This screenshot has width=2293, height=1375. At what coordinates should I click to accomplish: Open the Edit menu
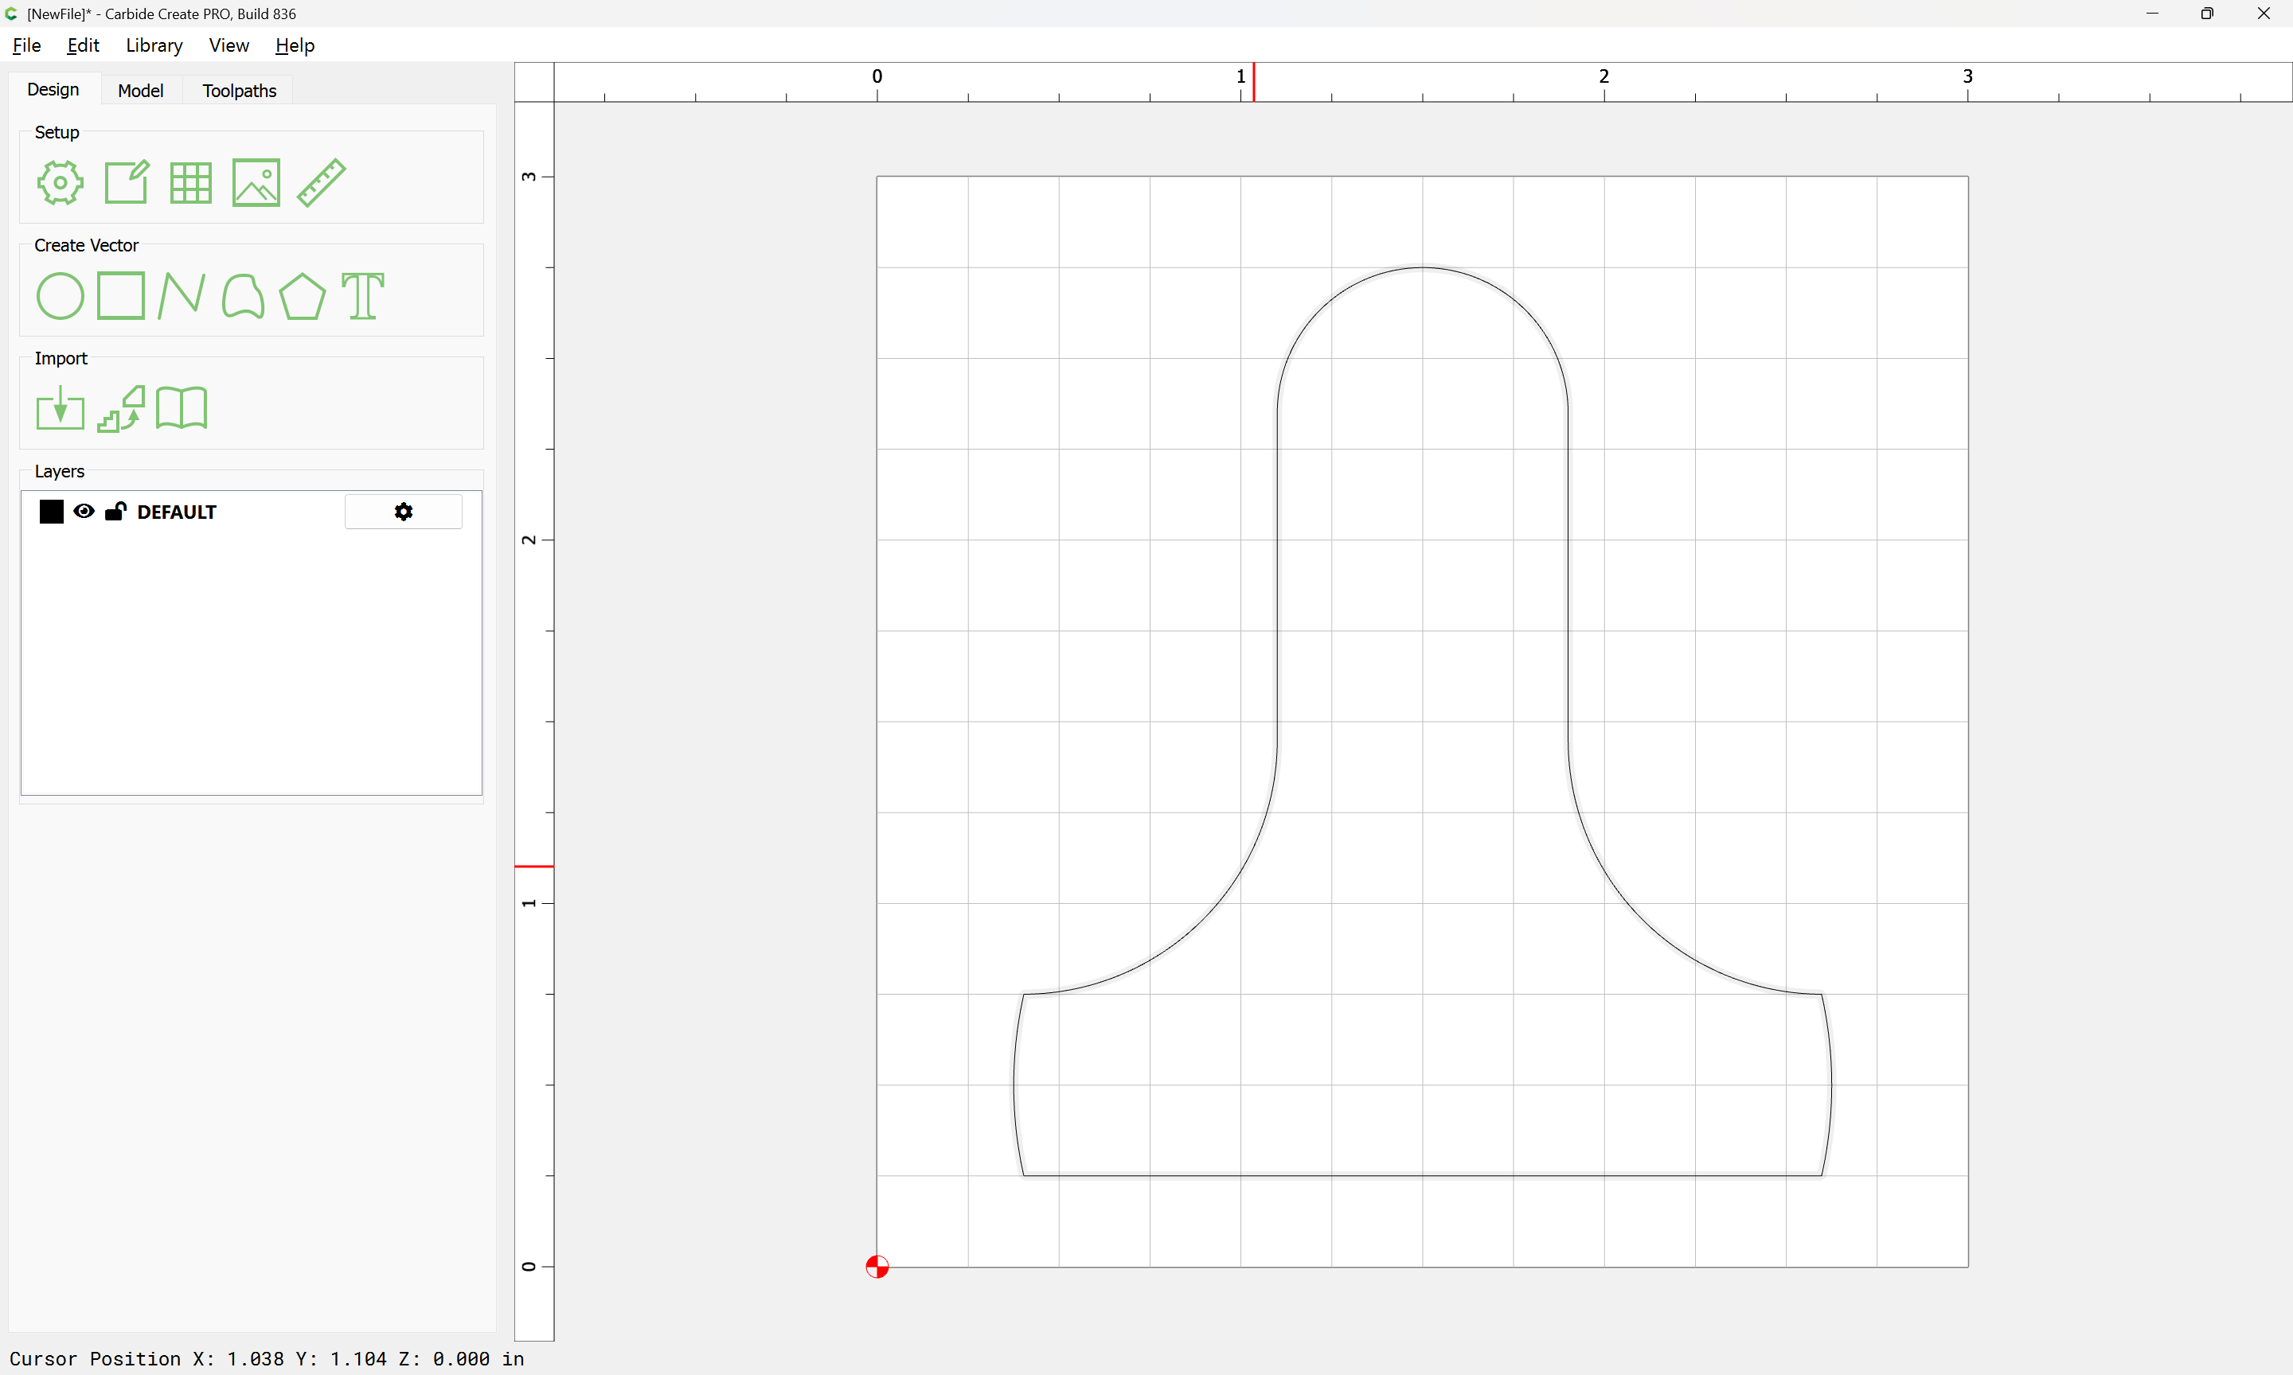pos(83,45)
